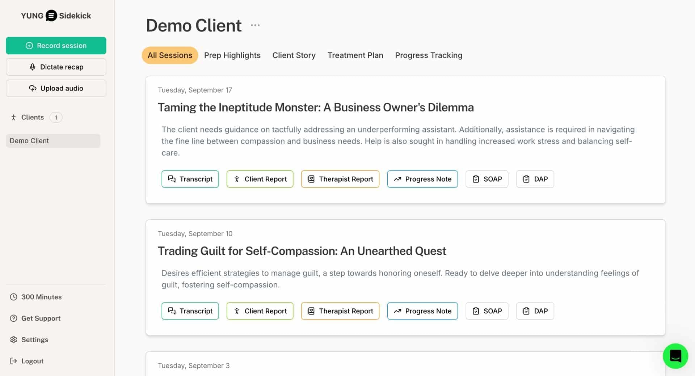
Task: Click the Dictate recap microphone button
Action: pos(56,67)
